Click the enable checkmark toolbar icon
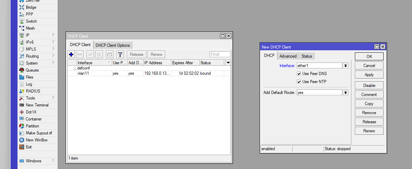This screenshot has width=412, height=169. (x=90, y=54)
